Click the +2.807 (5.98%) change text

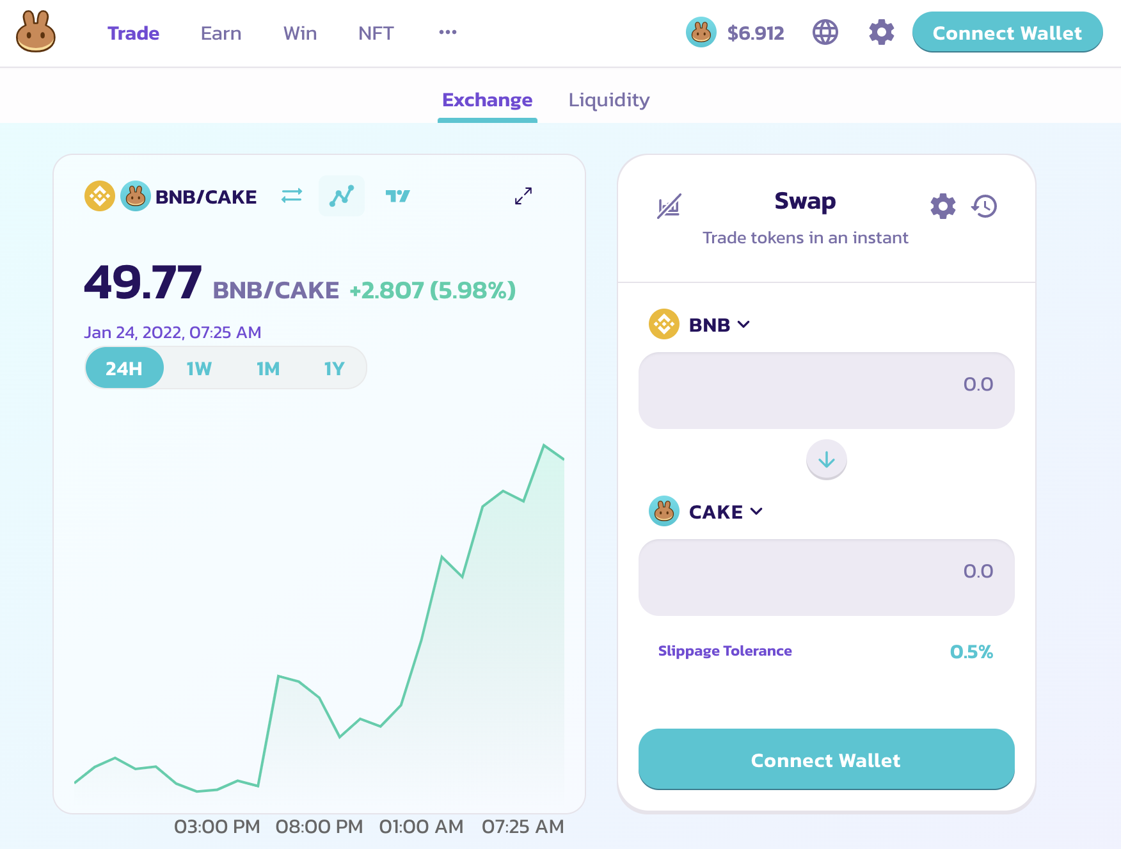(x=433, y=290)
